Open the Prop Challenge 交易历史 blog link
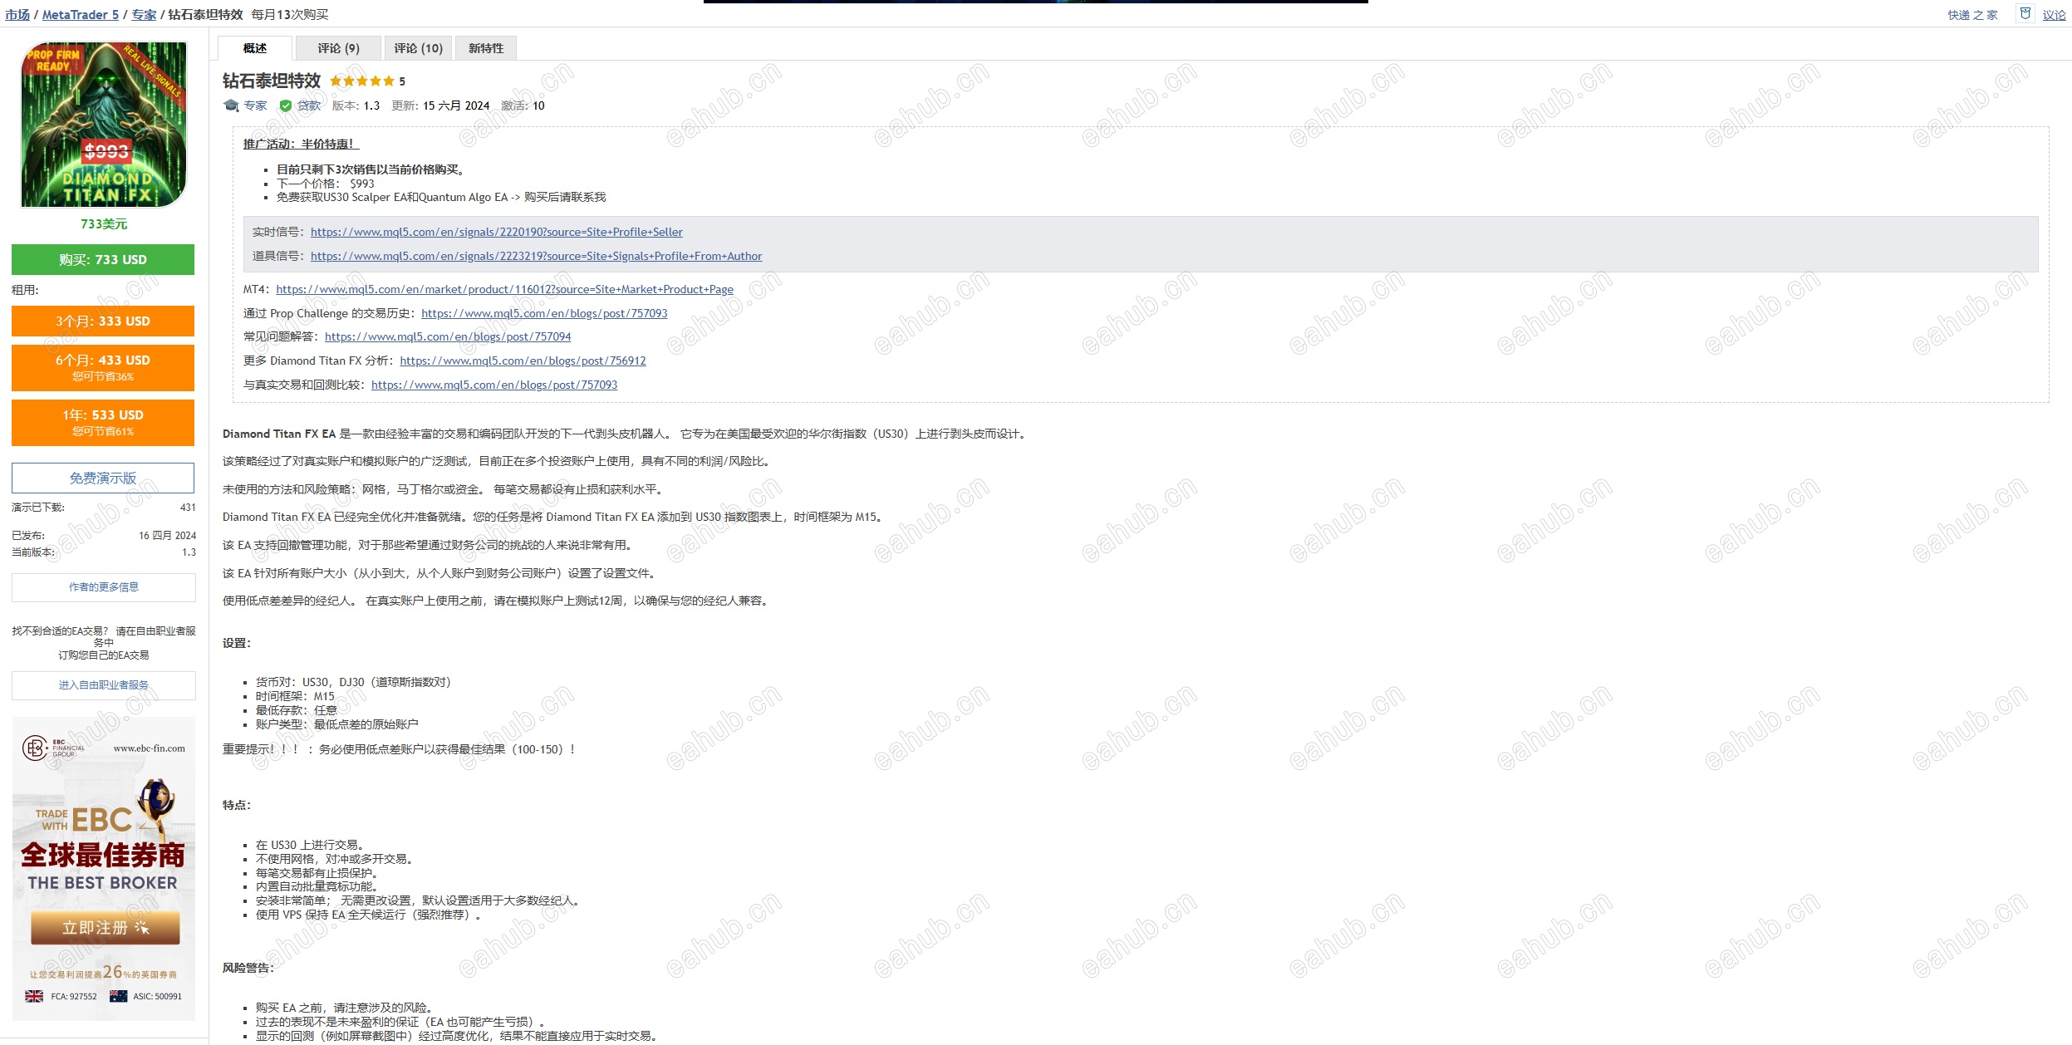 (x=544, y=313)
